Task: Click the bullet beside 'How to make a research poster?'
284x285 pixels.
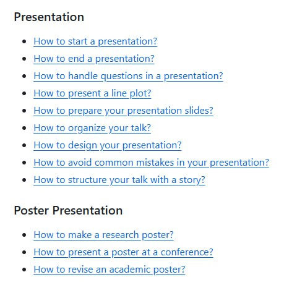Action: 24,235
